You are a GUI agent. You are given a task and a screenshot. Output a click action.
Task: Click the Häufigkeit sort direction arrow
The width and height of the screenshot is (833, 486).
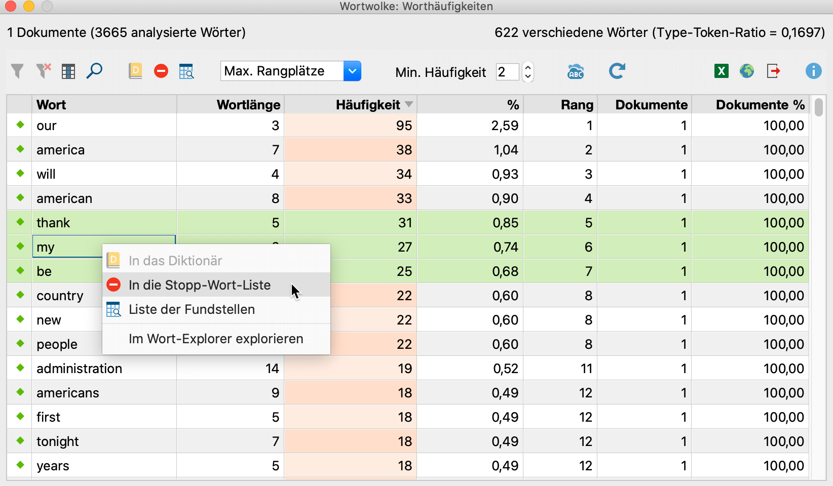coord(409,104)
